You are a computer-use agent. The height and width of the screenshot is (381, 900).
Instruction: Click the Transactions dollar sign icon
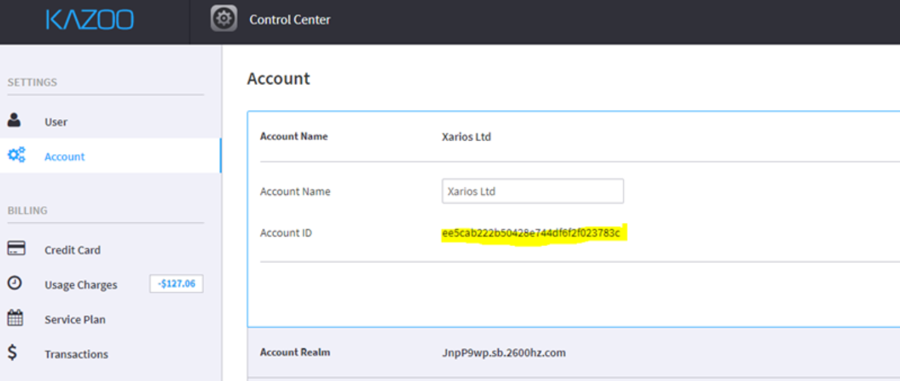click(13, 353)
